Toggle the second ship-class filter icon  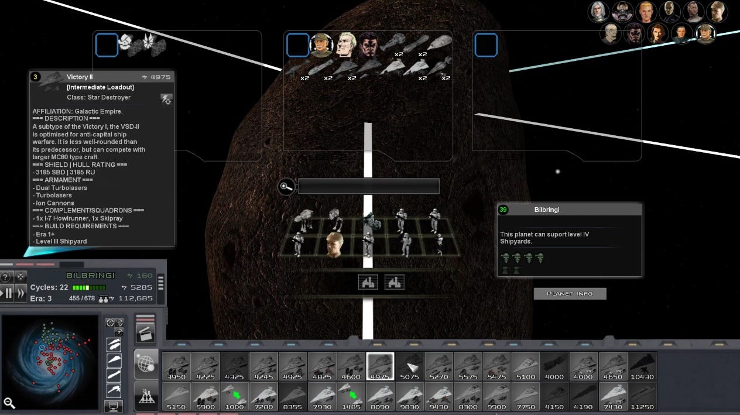point(114,360)
